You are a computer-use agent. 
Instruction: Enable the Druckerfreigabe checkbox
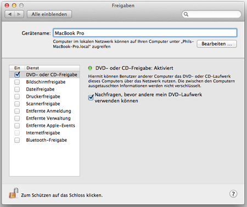[17, 97]
